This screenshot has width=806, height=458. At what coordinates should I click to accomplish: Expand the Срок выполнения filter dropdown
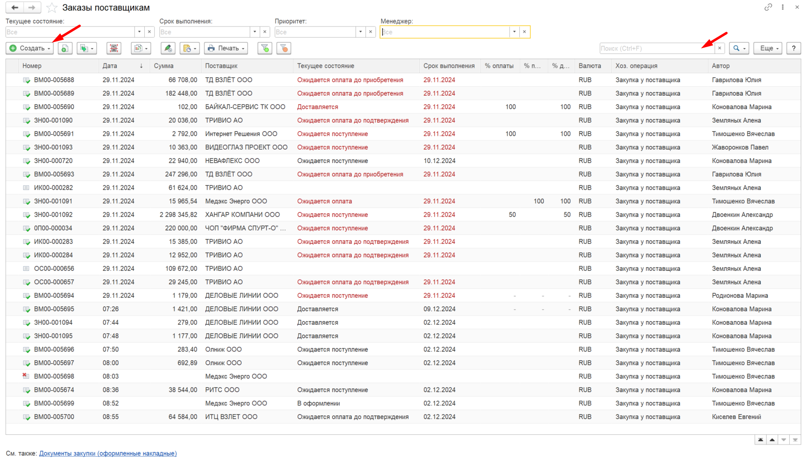[x=255, y=32]
